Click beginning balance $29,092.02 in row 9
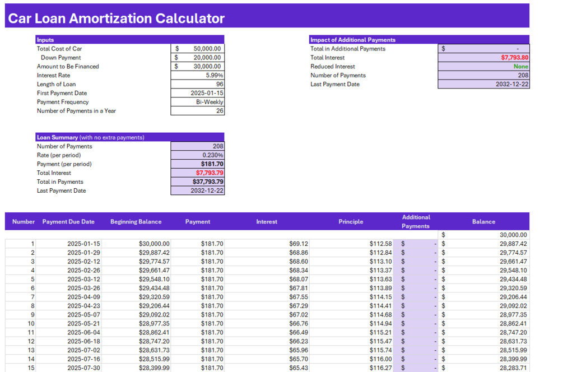The image size is (563, 372). [x=136, y=315]
